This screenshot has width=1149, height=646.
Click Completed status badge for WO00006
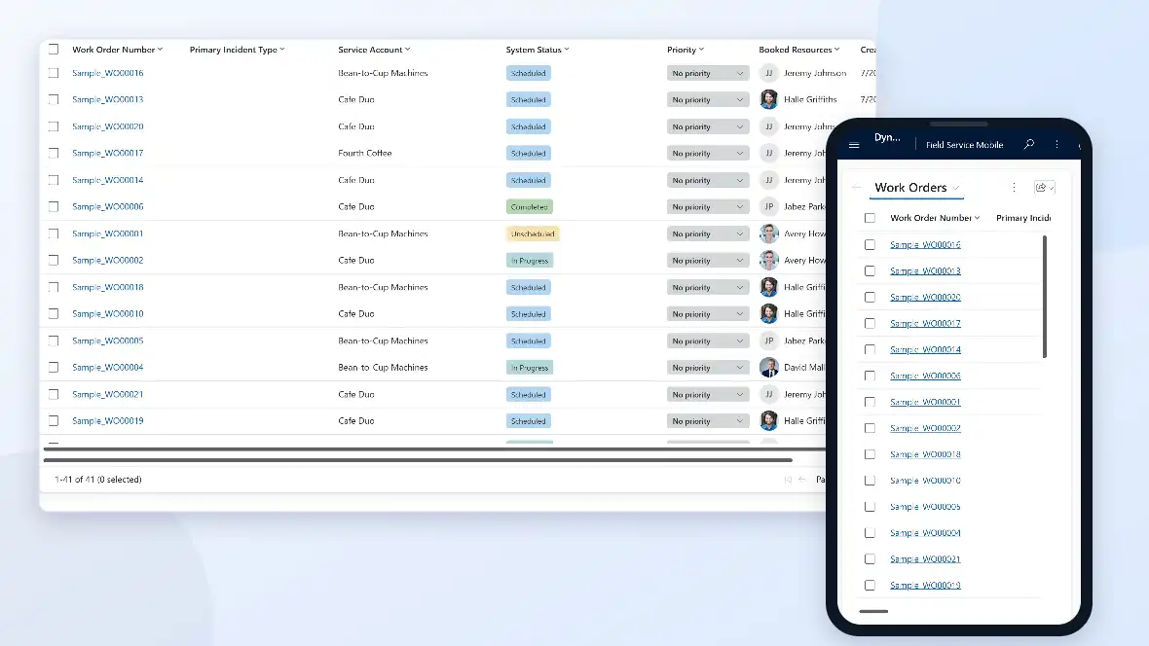coord(529,207)
